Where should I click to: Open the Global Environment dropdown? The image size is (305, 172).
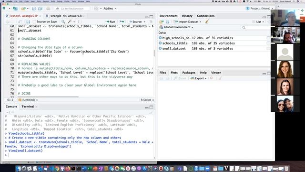pyautogui.click(x=176, y=27)
